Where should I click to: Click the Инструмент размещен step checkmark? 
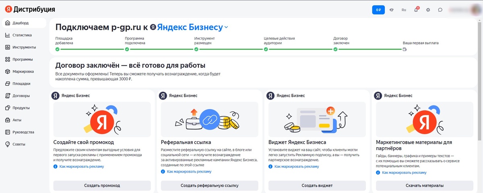pyautogui.click(x=196, y=49)
